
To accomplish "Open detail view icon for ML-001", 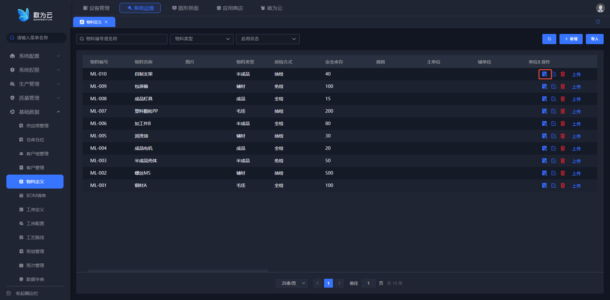I will tap(545, 186).
